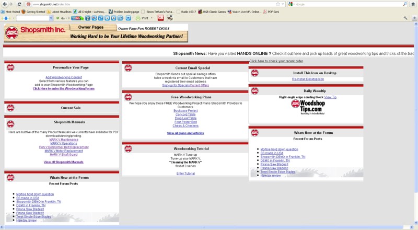Open the View Tip link for Daily Woodtip
Viewport: 418px width, 230px height.
[x=330, y=97]
